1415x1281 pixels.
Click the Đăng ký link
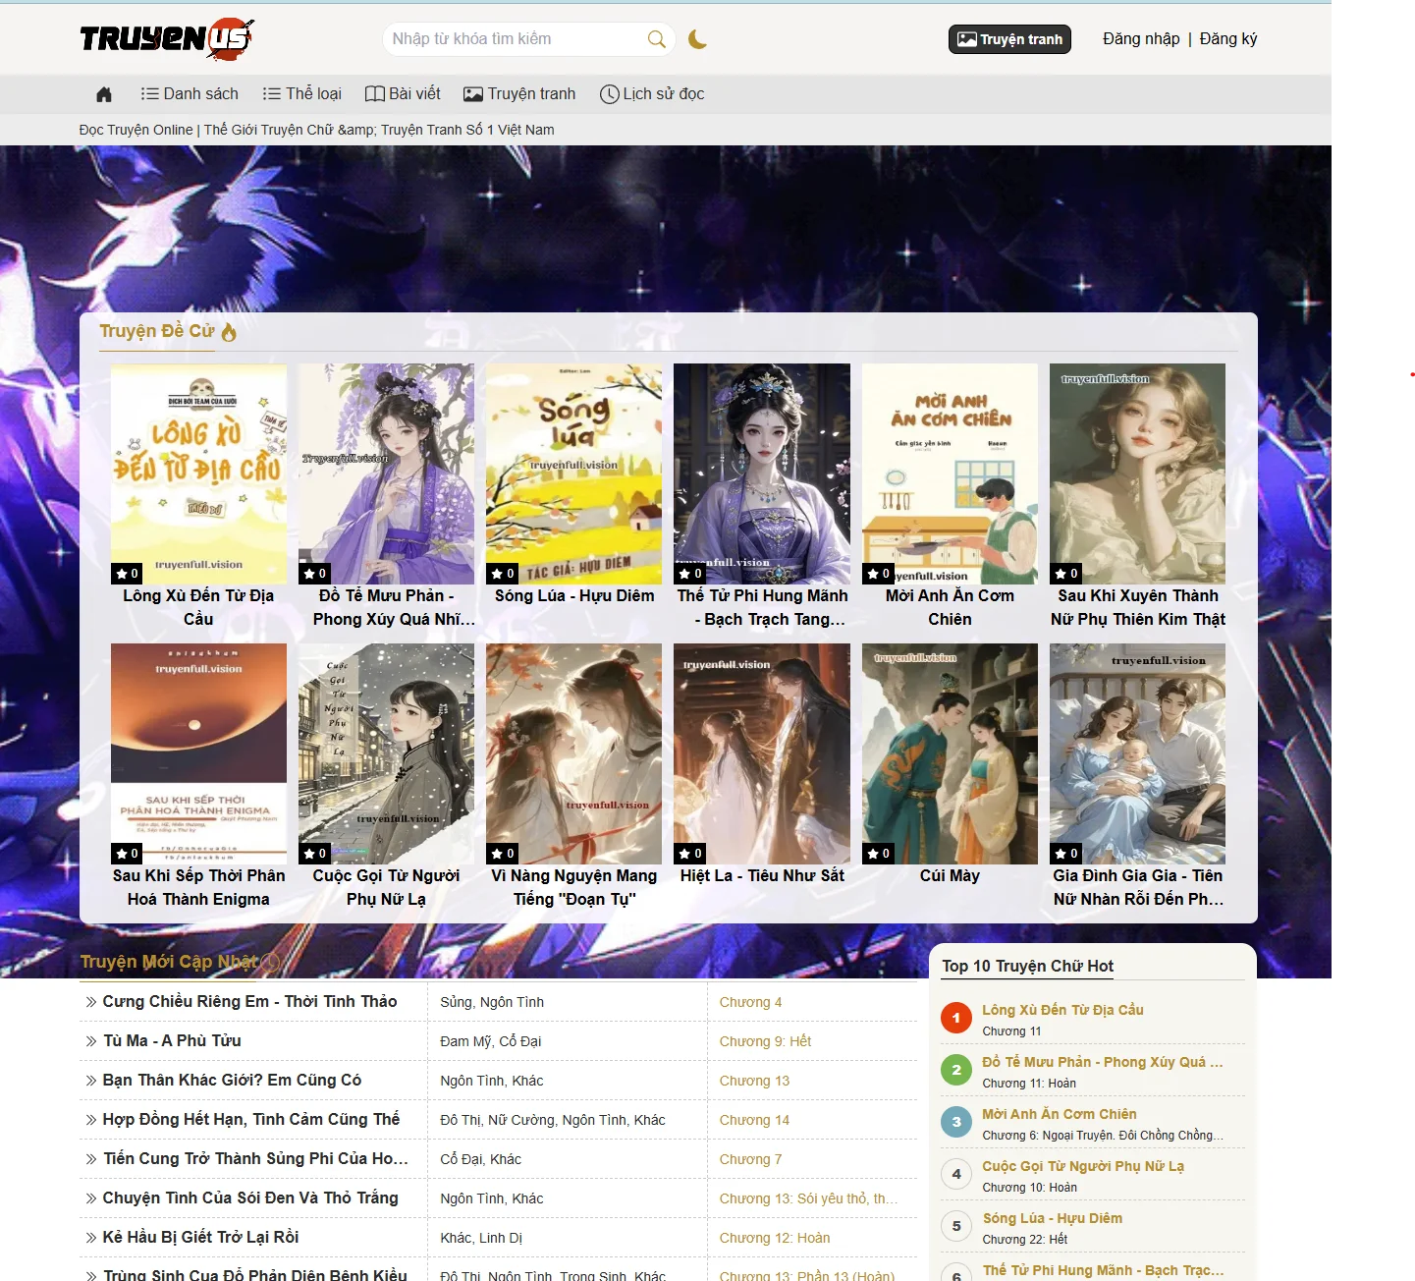click(1227, 39)
